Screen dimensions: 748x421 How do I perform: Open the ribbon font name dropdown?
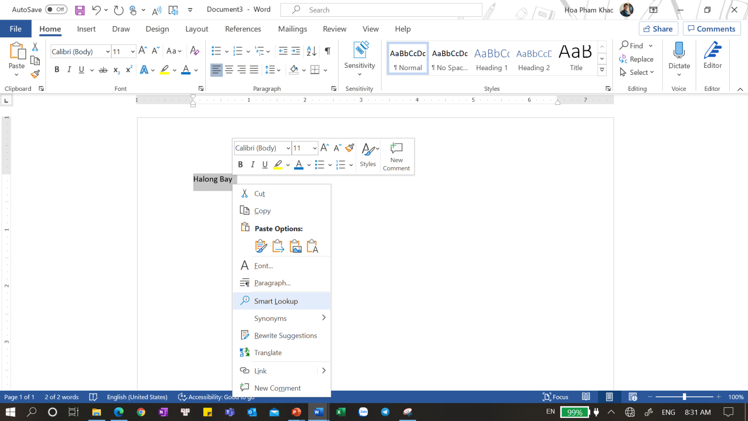click(108, 51)
